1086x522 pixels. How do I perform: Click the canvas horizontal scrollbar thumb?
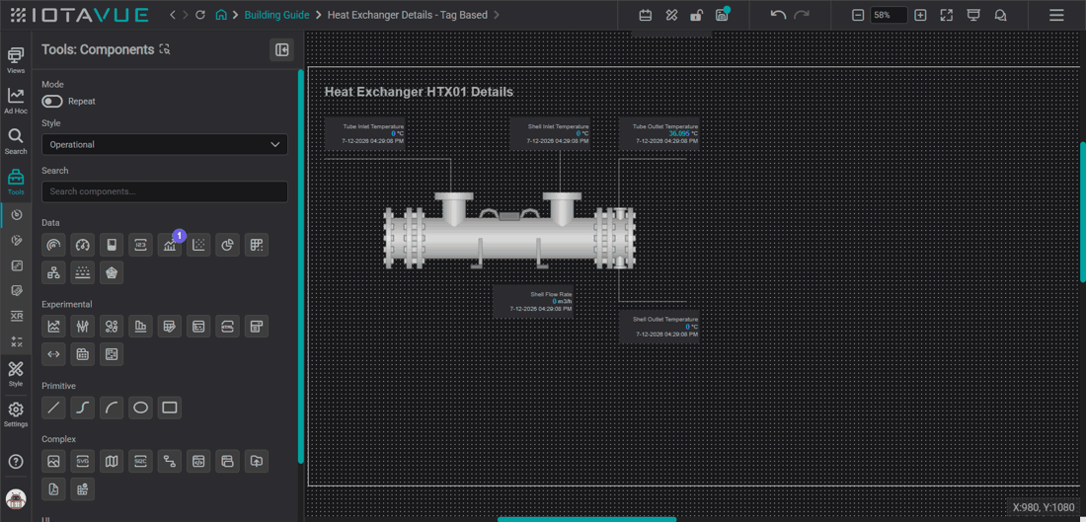click(586, 519)
